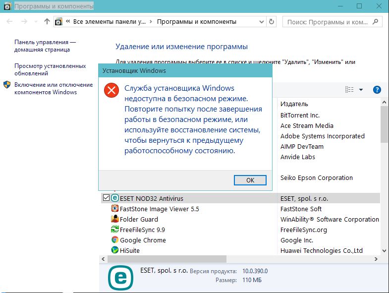Go up one level with up arrow
This screenshot has height=293, width=389.
point(47,22)
